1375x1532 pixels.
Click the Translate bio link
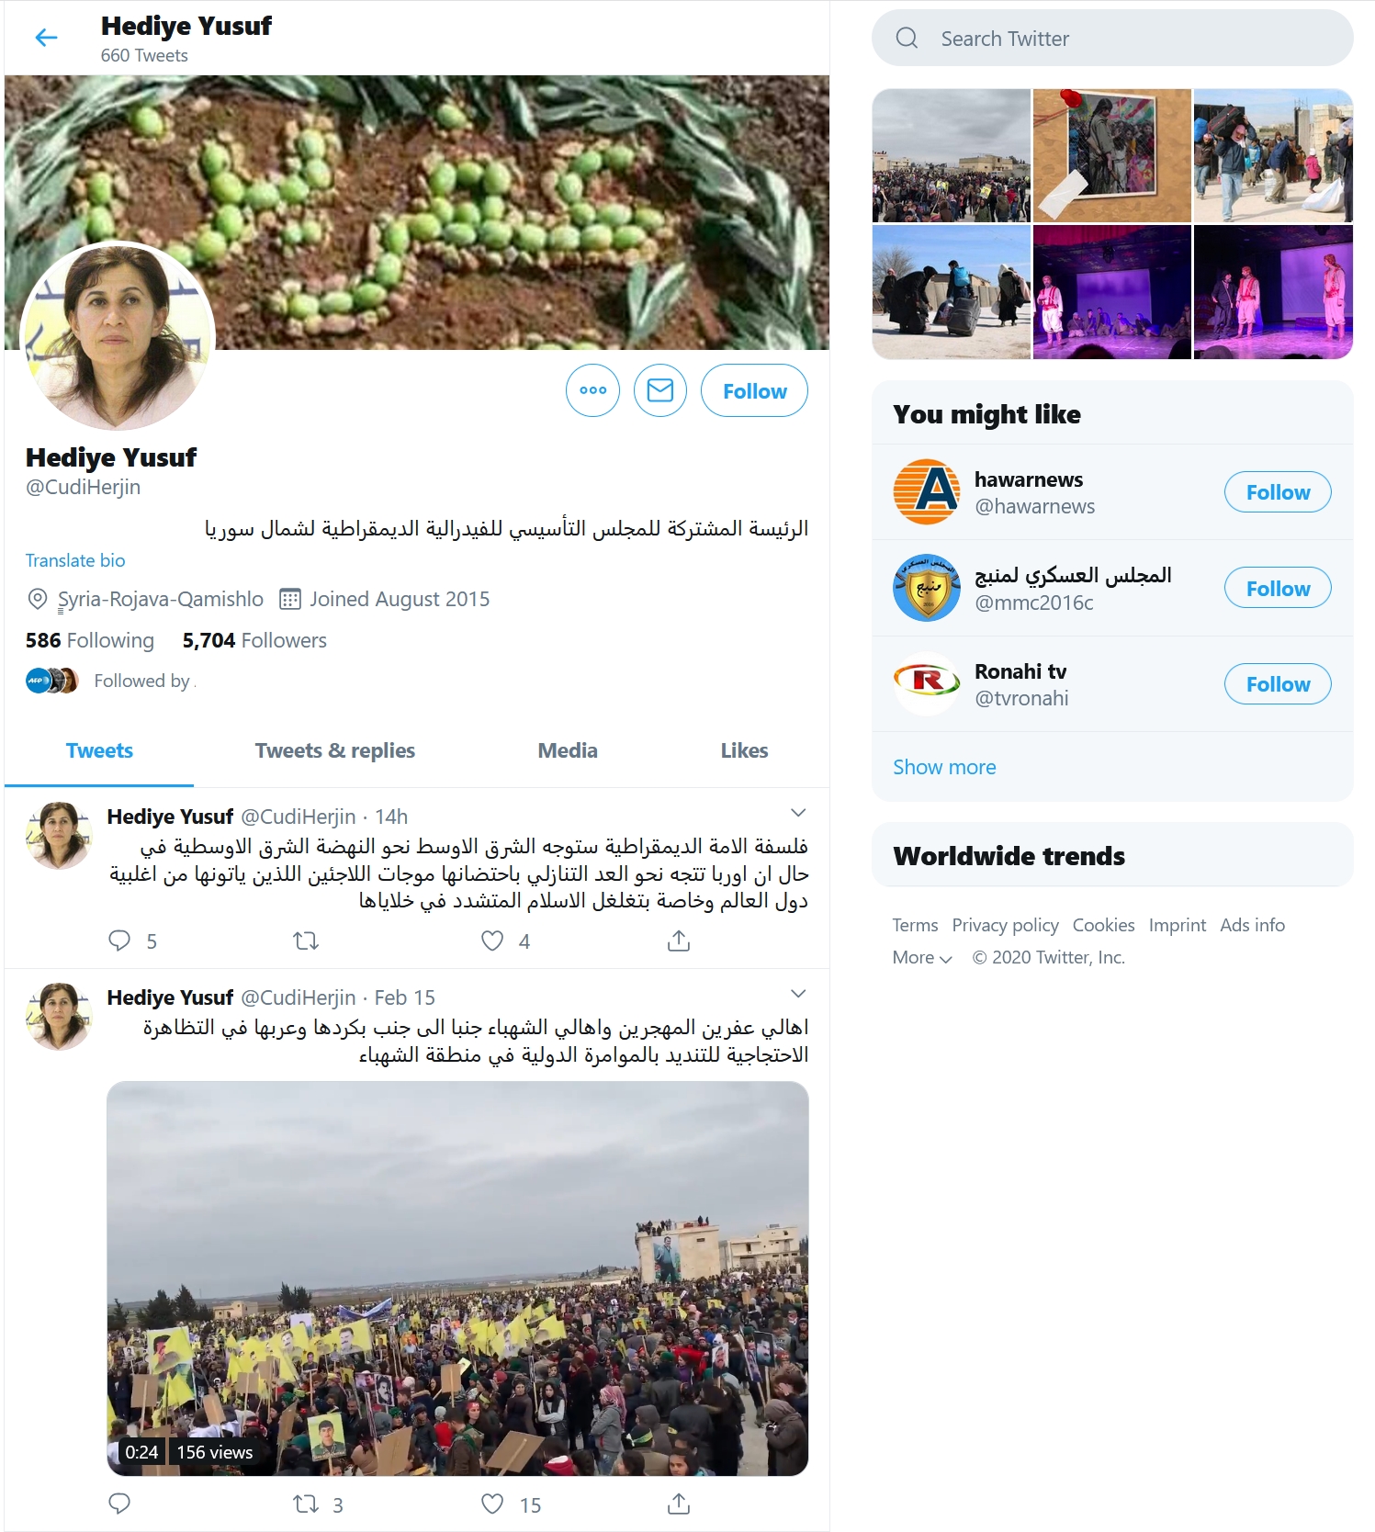(75, 560)
